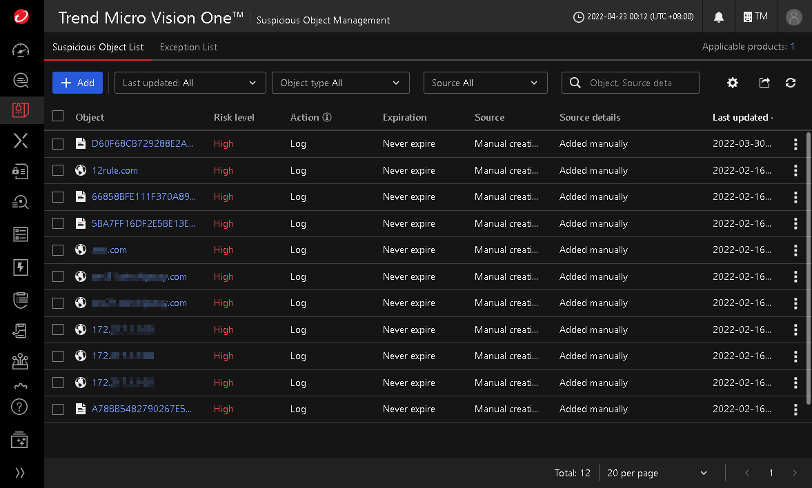Open settings gear for the object list
Image resolution: width=812 pixels, height=488 pixels.
(x=733, y=83)
